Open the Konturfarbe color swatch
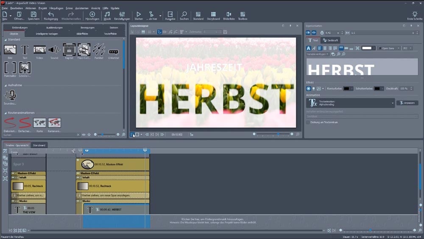Screen dimensions: 424x239 347,89
